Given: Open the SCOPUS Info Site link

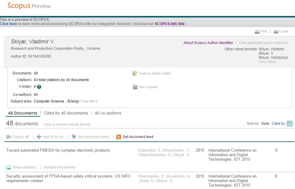Looking at the screenshot, I should pyautogui.click(x=170, y=24).
